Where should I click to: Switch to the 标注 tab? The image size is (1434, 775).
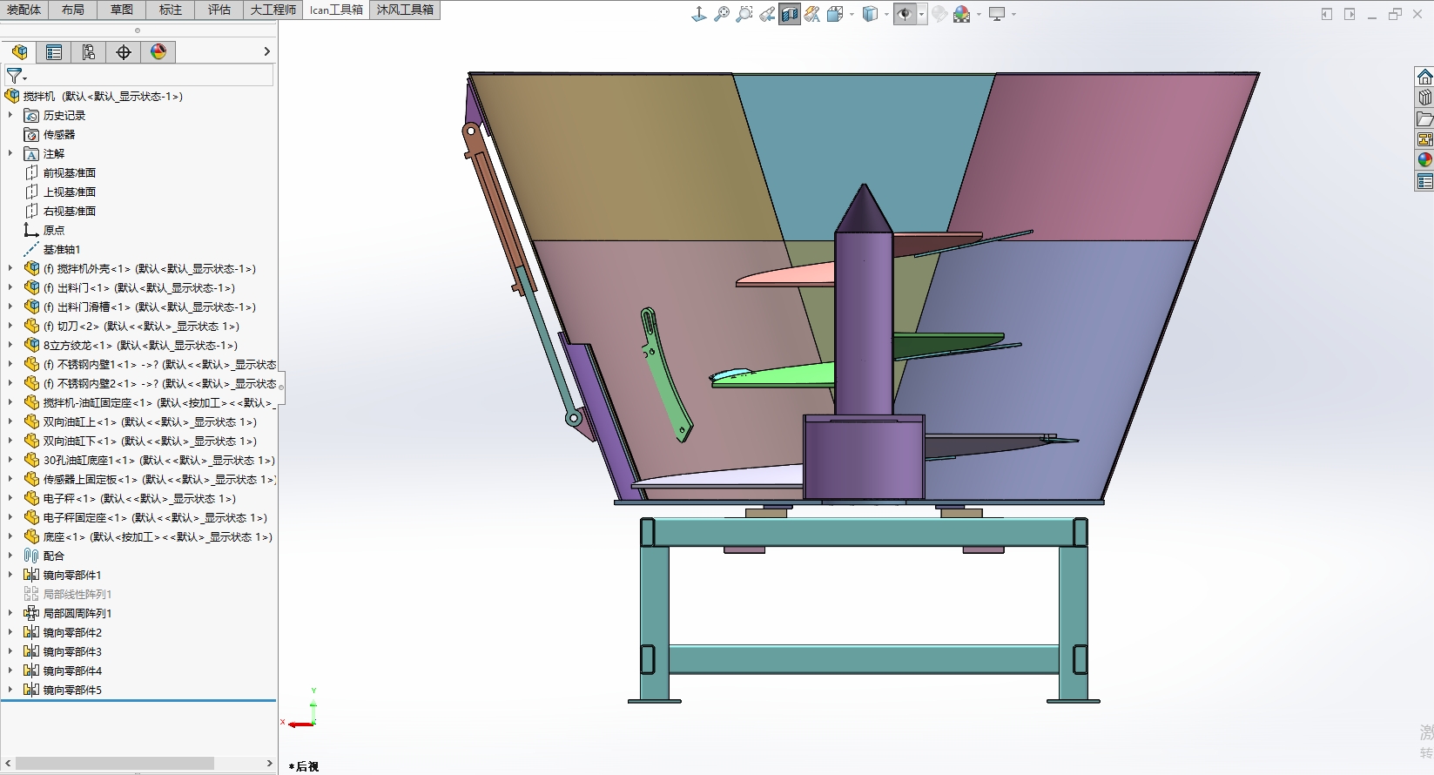[x=171, y=10]
